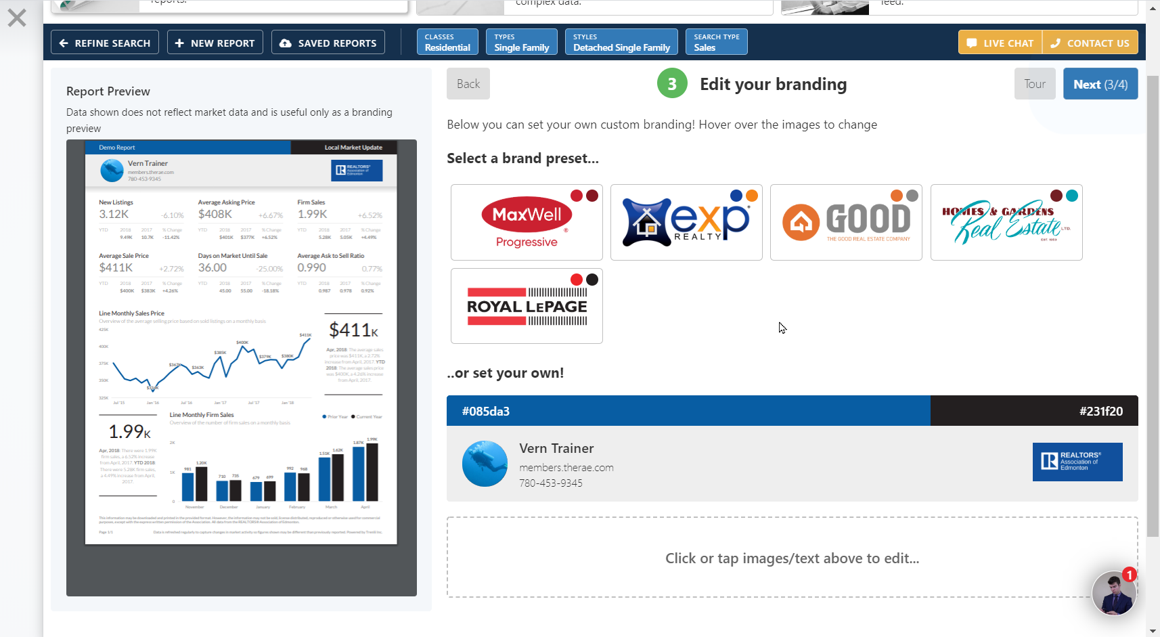Image resolution: width=1160 pixels, height=637 pixels.
Task: Select the eXp Realty brand preset
Action: [686, 222]
